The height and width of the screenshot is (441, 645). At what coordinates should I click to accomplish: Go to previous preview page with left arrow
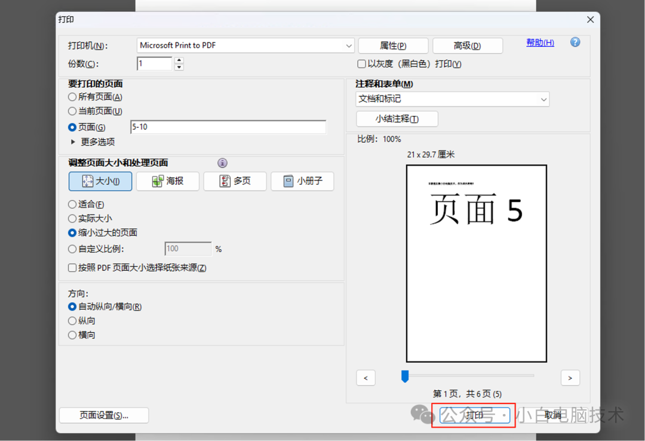tap(365, 378)
